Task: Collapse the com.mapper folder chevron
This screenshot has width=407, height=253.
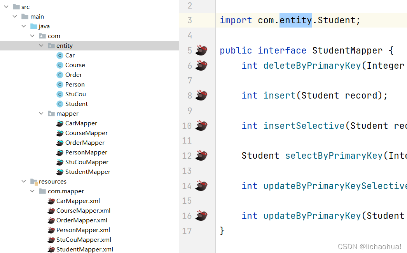Action: pos(32,191)
